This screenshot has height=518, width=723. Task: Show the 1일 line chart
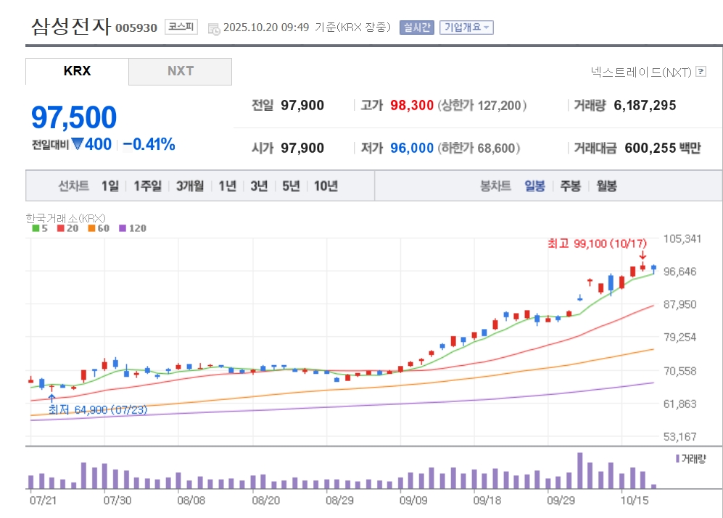pyautogui.click(x=110, y=186)
